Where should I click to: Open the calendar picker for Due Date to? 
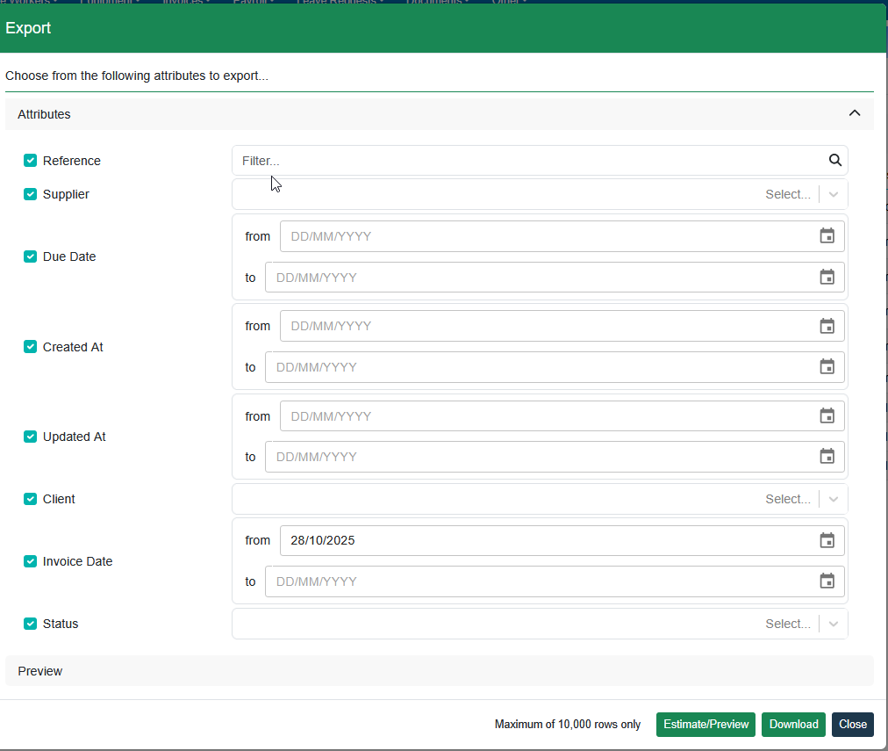coord(827,277)
